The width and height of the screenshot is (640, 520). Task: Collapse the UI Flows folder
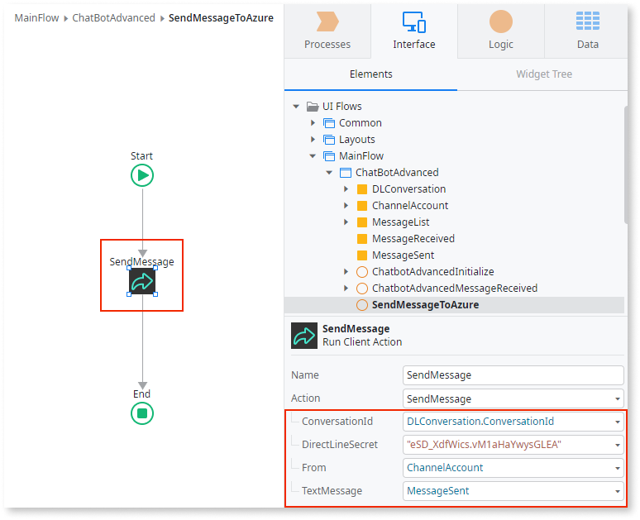(x=296, y=107)
